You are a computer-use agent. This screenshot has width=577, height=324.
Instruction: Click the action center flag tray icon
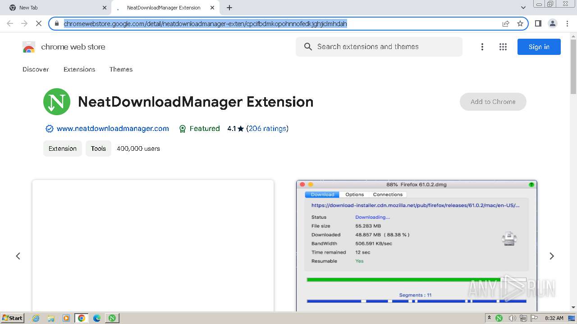[535, 318]
